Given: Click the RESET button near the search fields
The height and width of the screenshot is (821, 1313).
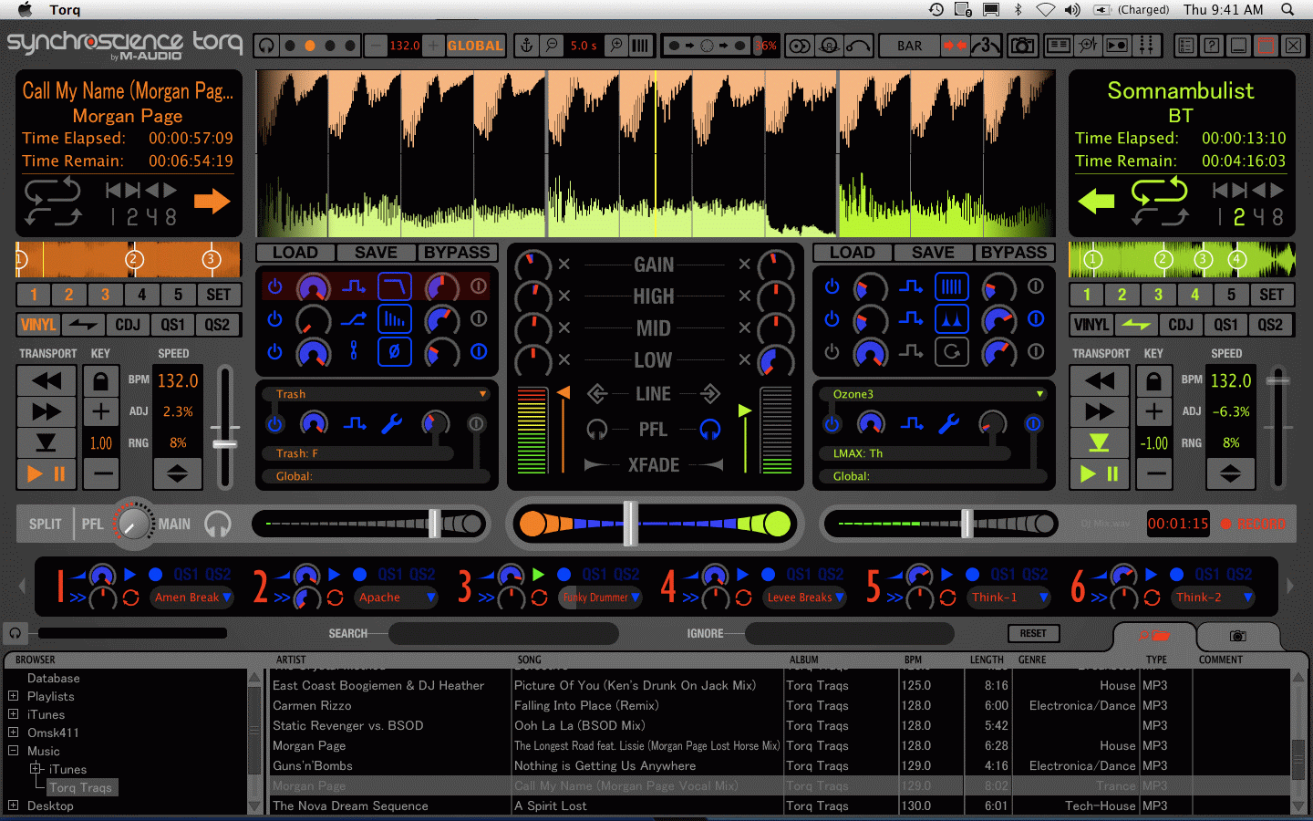Looking at the screenshot, I should 1032,633.
